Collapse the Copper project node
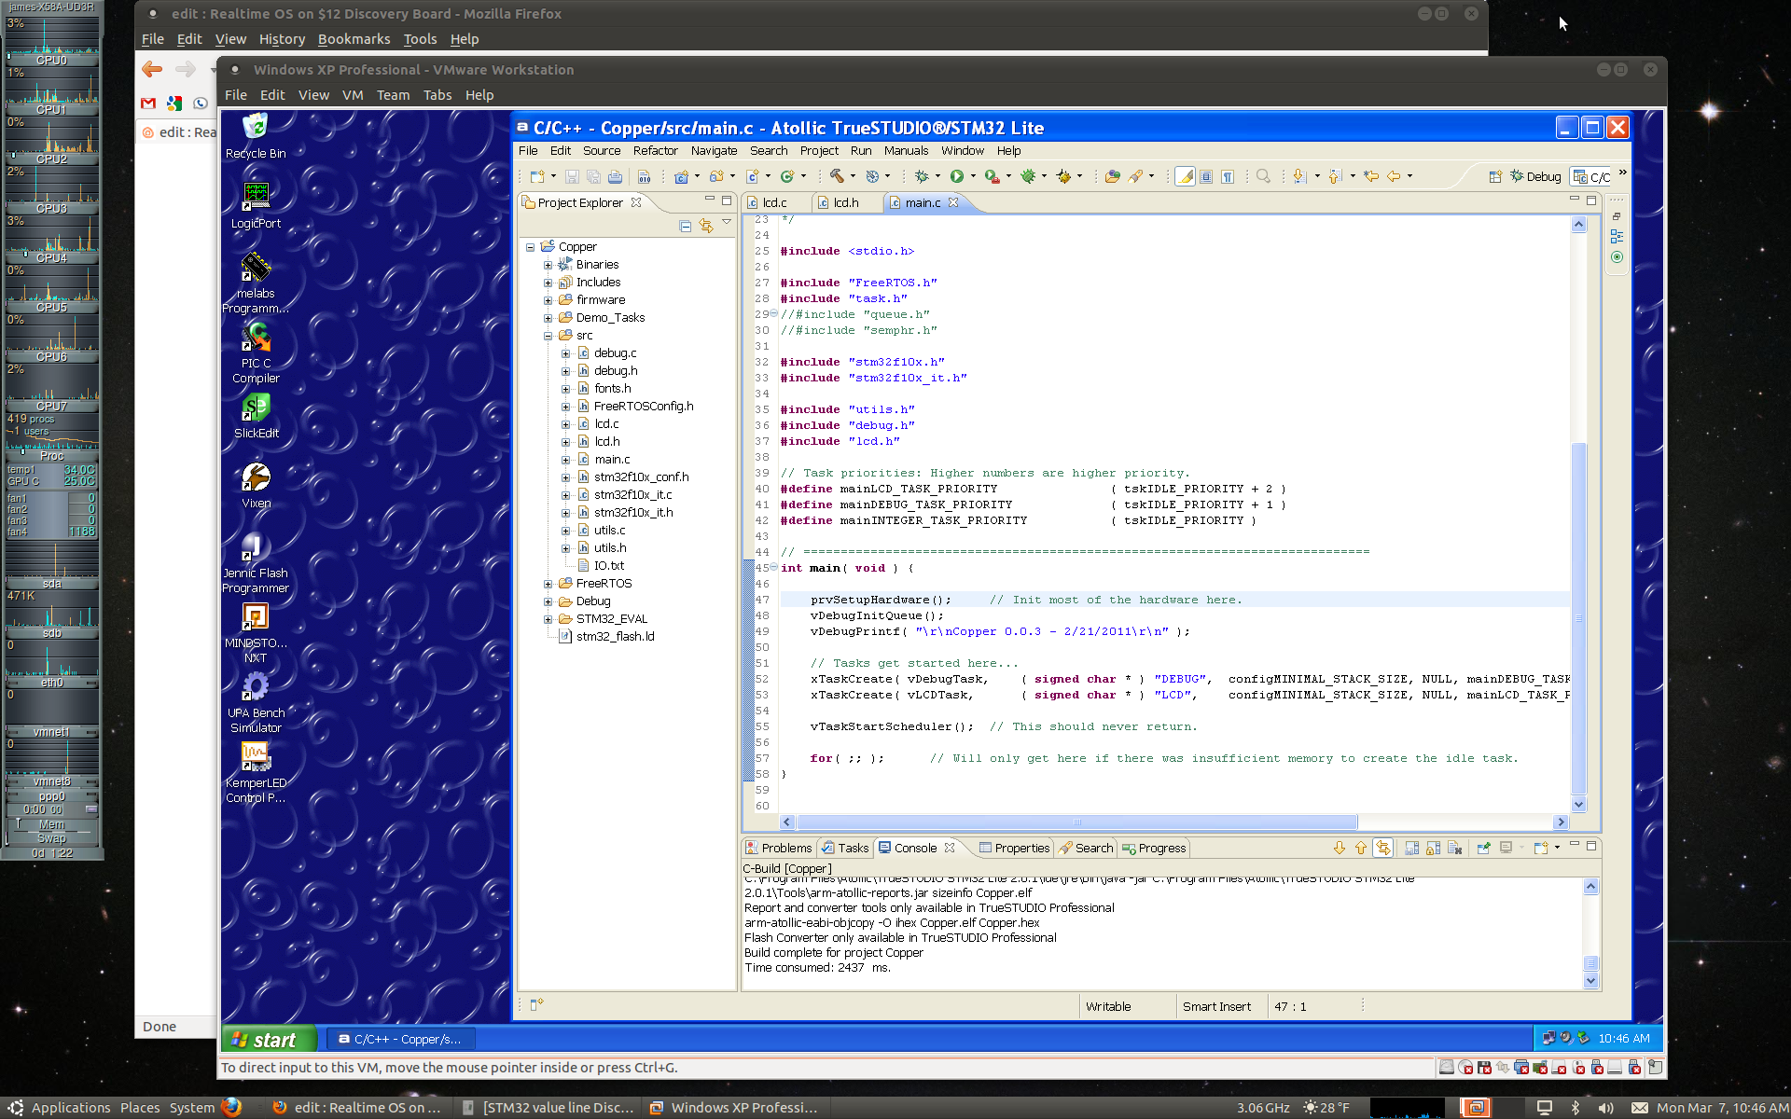1791x1119 pixels. coord(530,247)
